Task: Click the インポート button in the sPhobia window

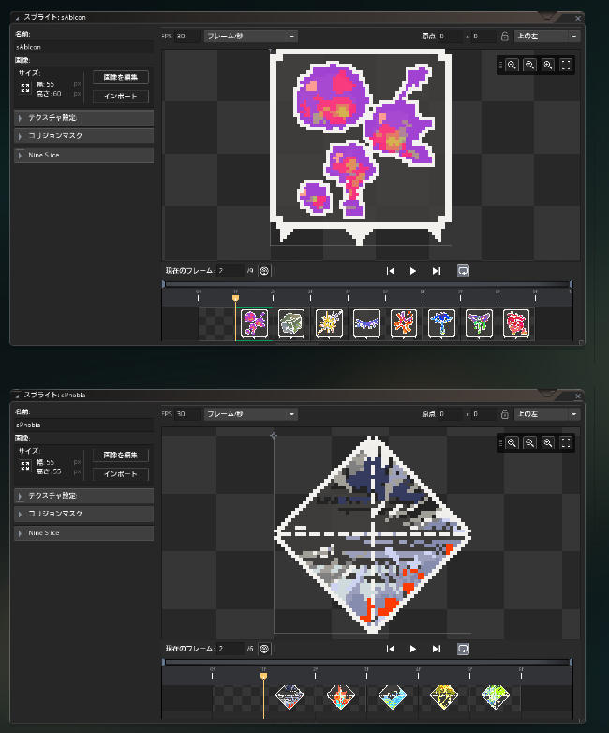Action: (x=121, y=474)
